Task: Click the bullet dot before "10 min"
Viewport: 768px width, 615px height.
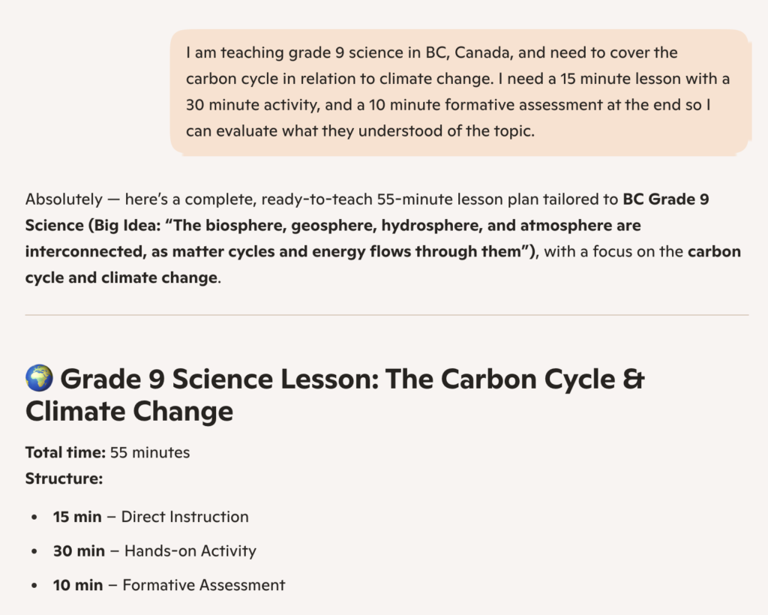Action: click(x=34, y=586)
